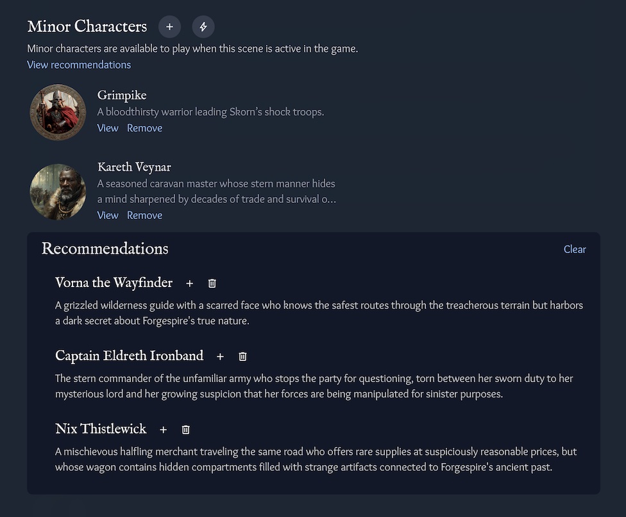Screen dimensions: 626x517
Task: View Kareth Veynar's character sheet
Action: [x=107, y=215]
